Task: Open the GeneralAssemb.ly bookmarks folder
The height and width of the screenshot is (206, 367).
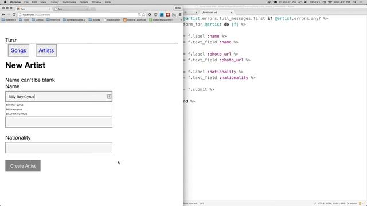Action: coord(74,20)
